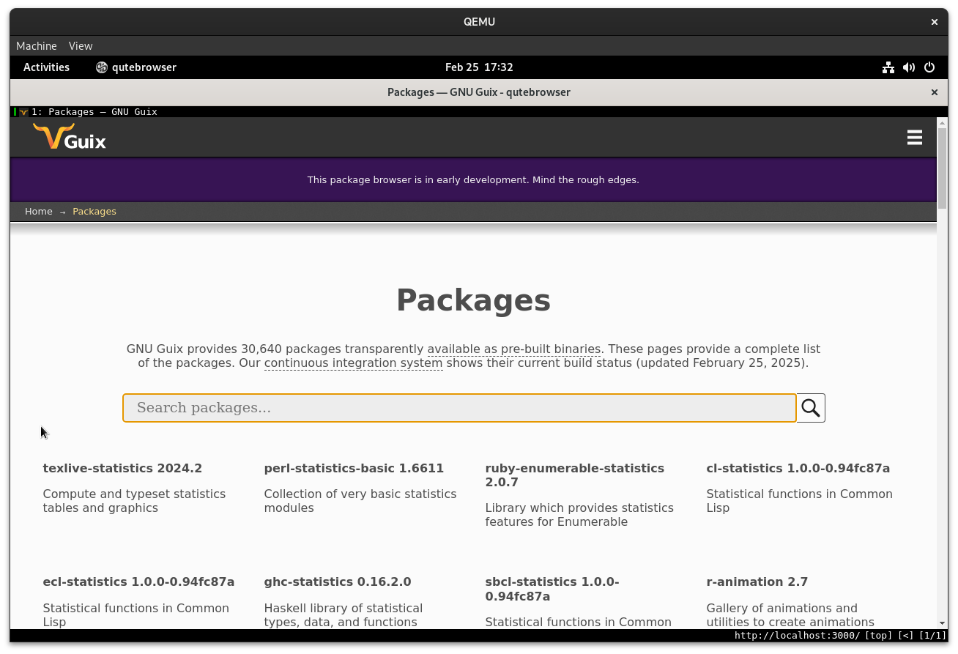Click the Packages breadcrumb
Viewport: 958px width, 654px height.
[x=94, y=212]
